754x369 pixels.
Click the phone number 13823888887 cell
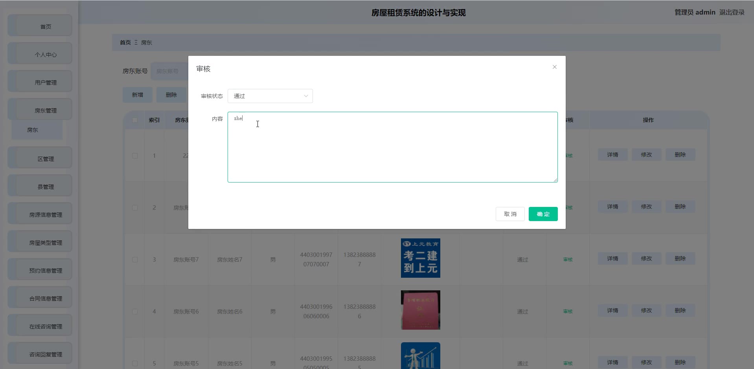[359, 260]
